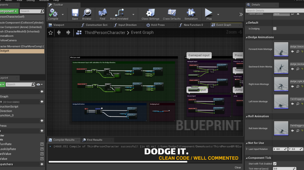This screenshot has width=304, height=170.
Task: Toggle visibility of the ardValue variable row
Action: pos(42,154)
